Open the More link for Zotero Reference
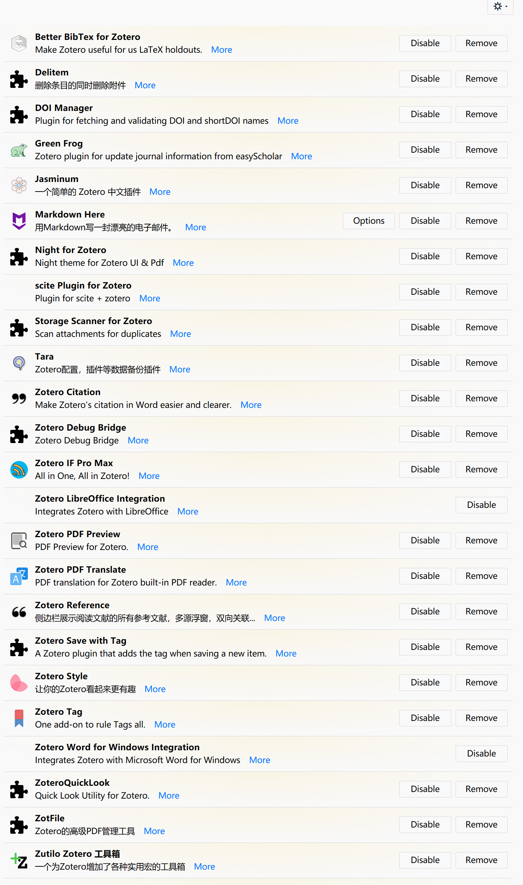 tap(274, 618)
